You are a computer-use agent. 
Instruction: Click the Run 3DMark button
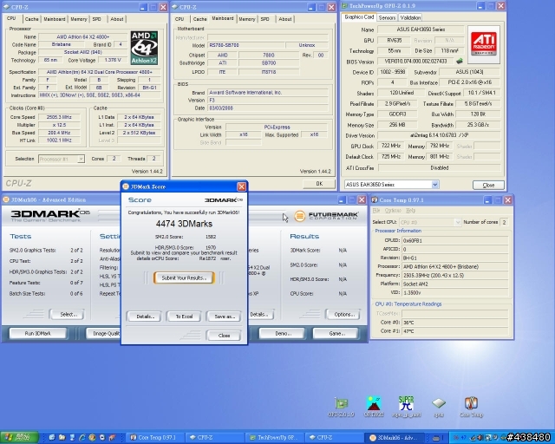click(x=38, y=333)
